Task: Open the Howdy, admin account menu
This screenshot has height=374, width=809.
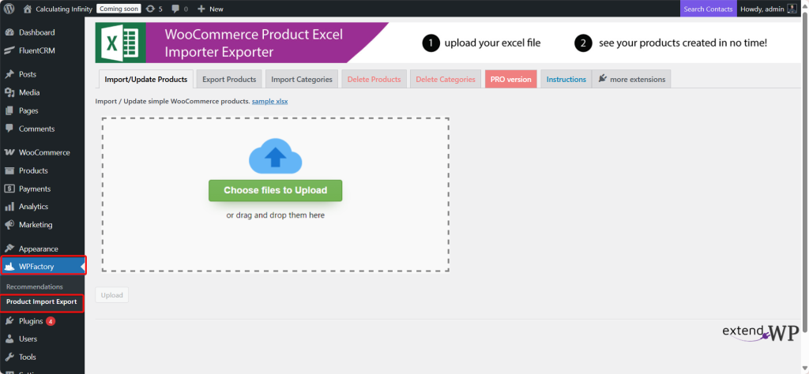Action: click(769, 9)
